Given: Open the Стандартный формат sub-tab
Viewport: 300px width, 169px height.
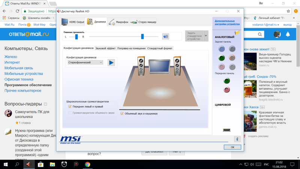Looking at the screenshot, I should [160, 48].
